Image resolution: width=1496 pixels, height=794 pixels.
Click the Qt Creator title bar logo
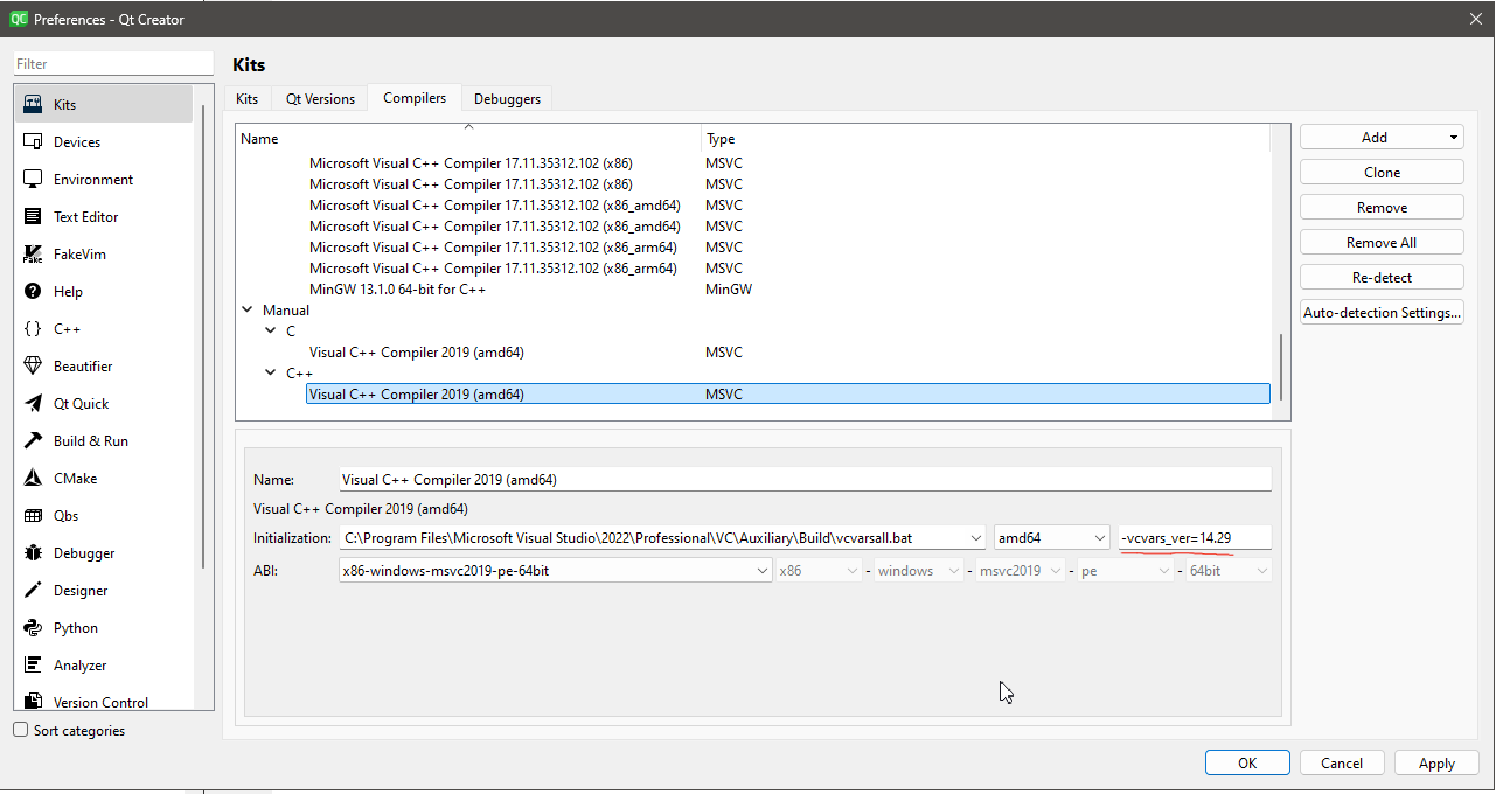[19, 19]
